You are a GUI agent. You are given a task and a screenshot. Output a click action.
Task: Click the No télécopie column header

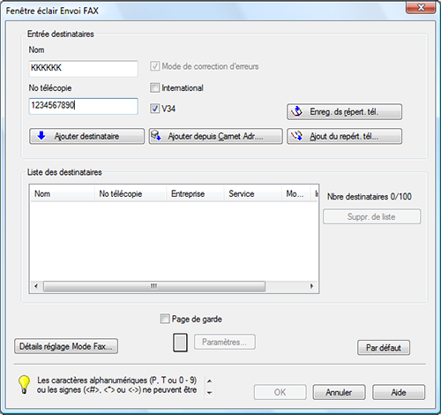click(x=131, y=193)
